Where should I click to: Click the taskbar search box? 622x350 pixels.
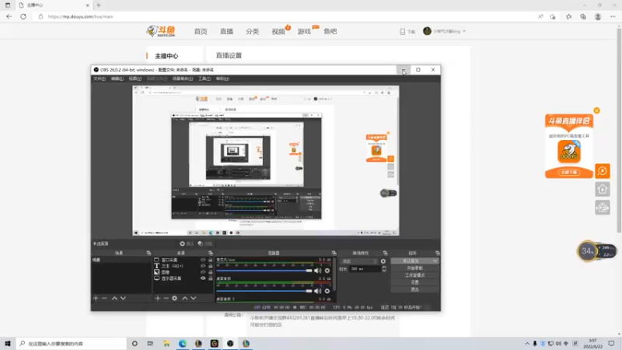[x=72, y=344]
